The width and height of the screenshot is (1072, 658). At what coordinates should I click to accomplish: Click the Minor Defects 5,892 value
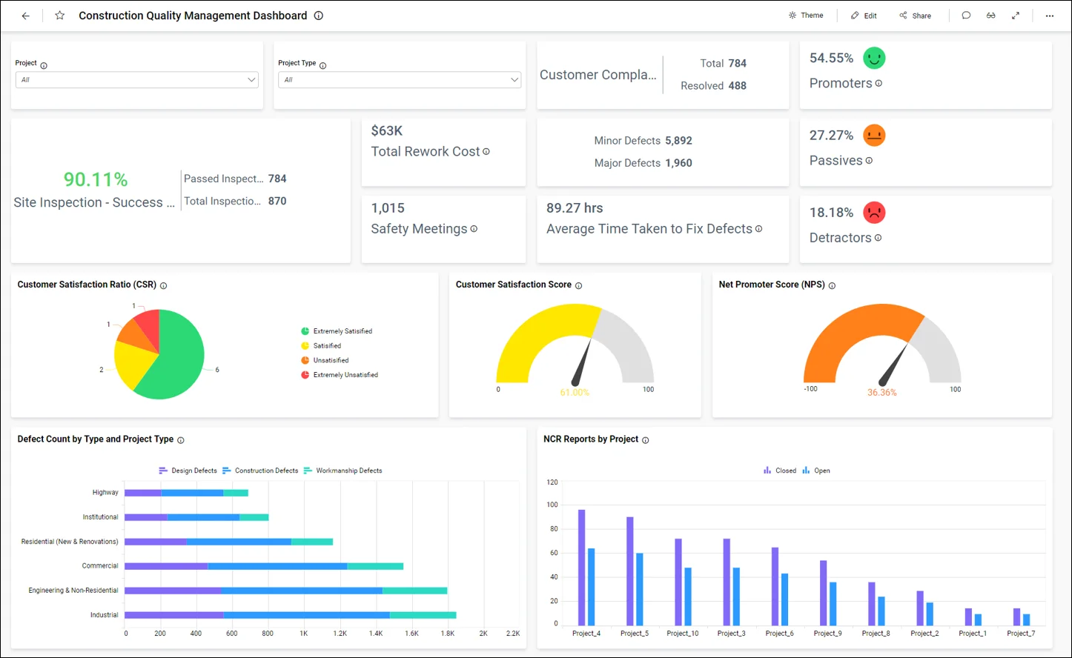pos(678,141)
